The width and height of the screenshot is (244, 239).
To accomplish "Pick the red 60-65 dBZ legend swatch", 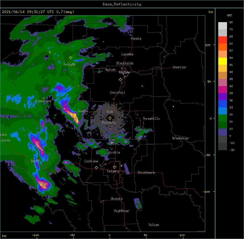I will click(222, 40).
